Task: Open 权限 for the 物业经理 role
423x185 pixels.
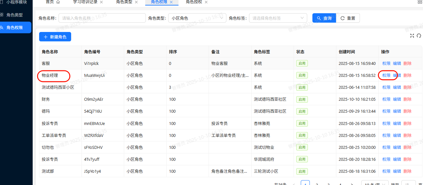Action: (x=386, y=75)
